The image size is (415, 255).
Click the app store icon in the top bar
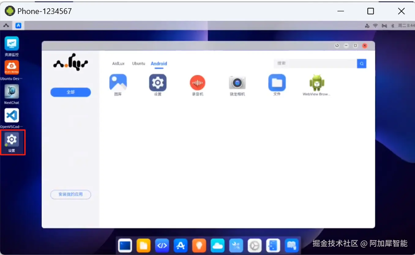[x=18, y=26]
